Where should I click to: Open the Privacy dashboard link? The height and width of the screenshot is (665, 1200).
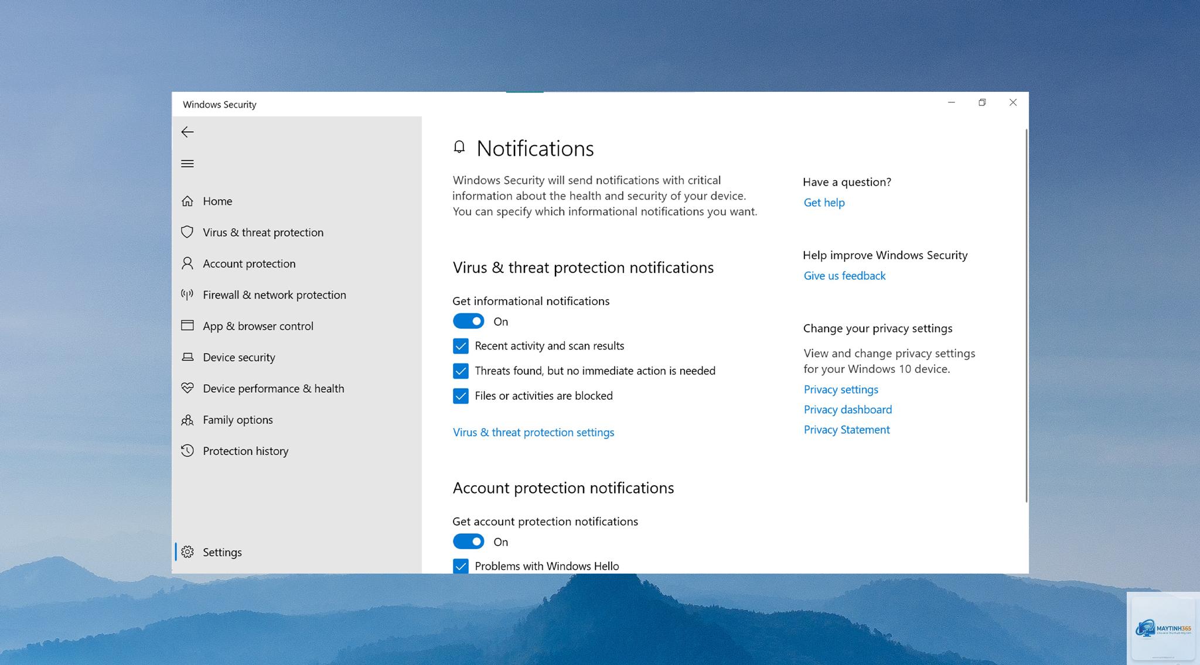(x=847, y=410)
